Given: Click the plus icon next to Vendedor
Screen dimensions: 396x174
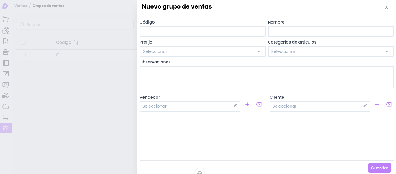Looking at the screenshot, I should point(247,104).
